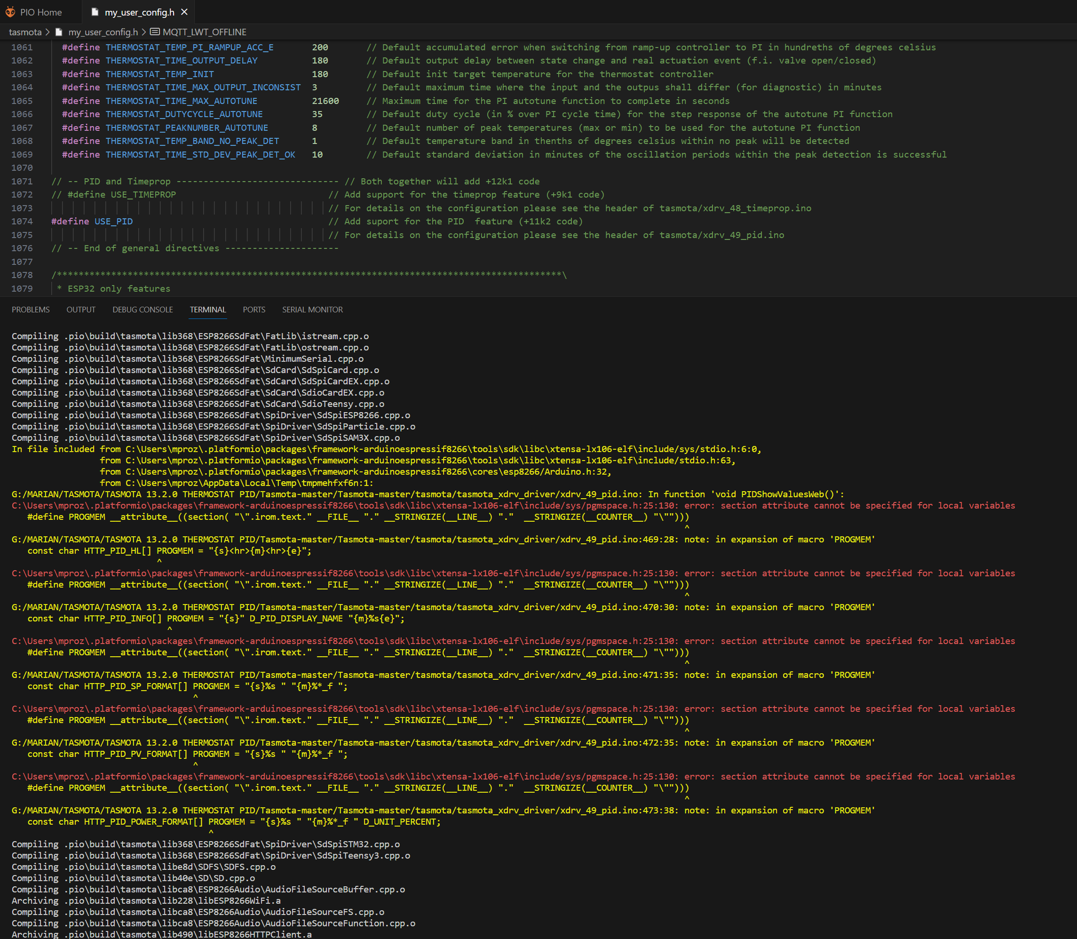This screenshot has height=939, width=1077.
Task: Open the my_user_config.h breadcrumb dropdown
Action: click(x=103, y=32)
